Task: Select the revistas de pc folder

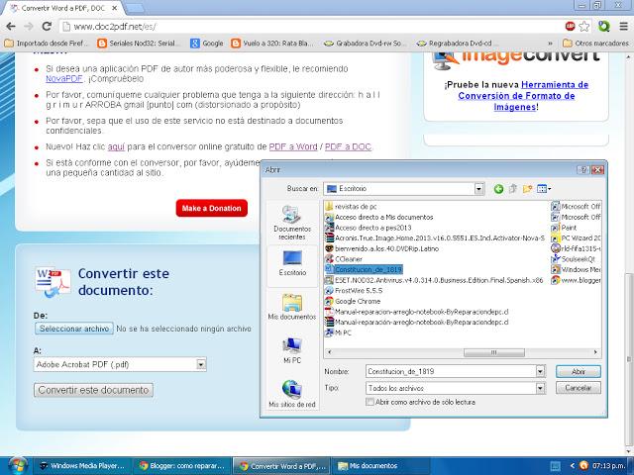Action: pos(351,207)
